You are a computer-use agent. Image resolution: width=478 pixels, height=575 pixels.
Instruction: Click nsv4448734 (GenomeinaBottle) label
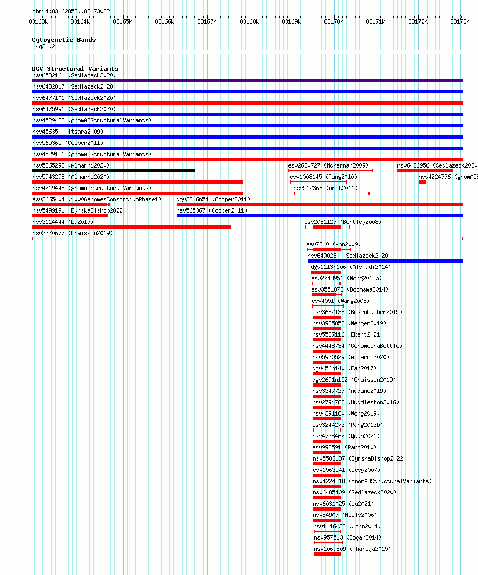coord(357,346)
